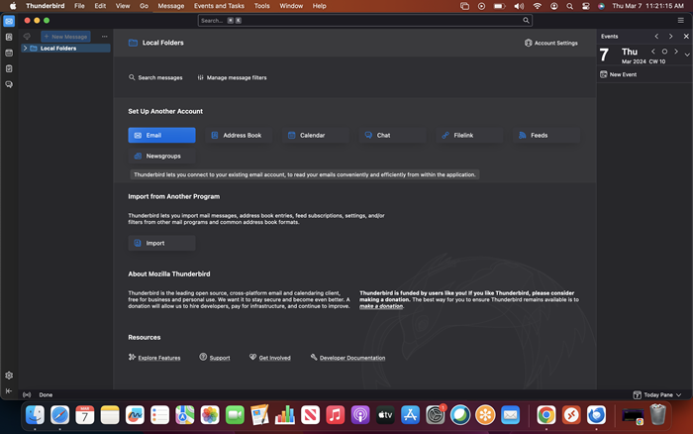Click Search messages

155,77
